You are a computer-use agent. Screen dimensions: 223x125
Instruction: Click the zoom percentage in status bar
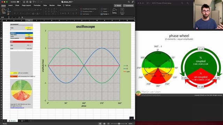[130, 124]
